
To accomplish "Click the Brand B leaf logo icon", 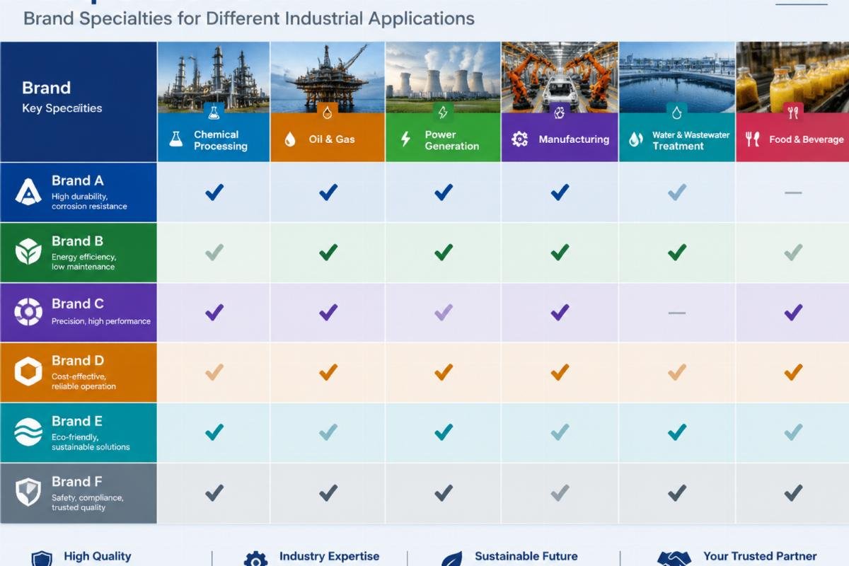I will tap(28, 252).
